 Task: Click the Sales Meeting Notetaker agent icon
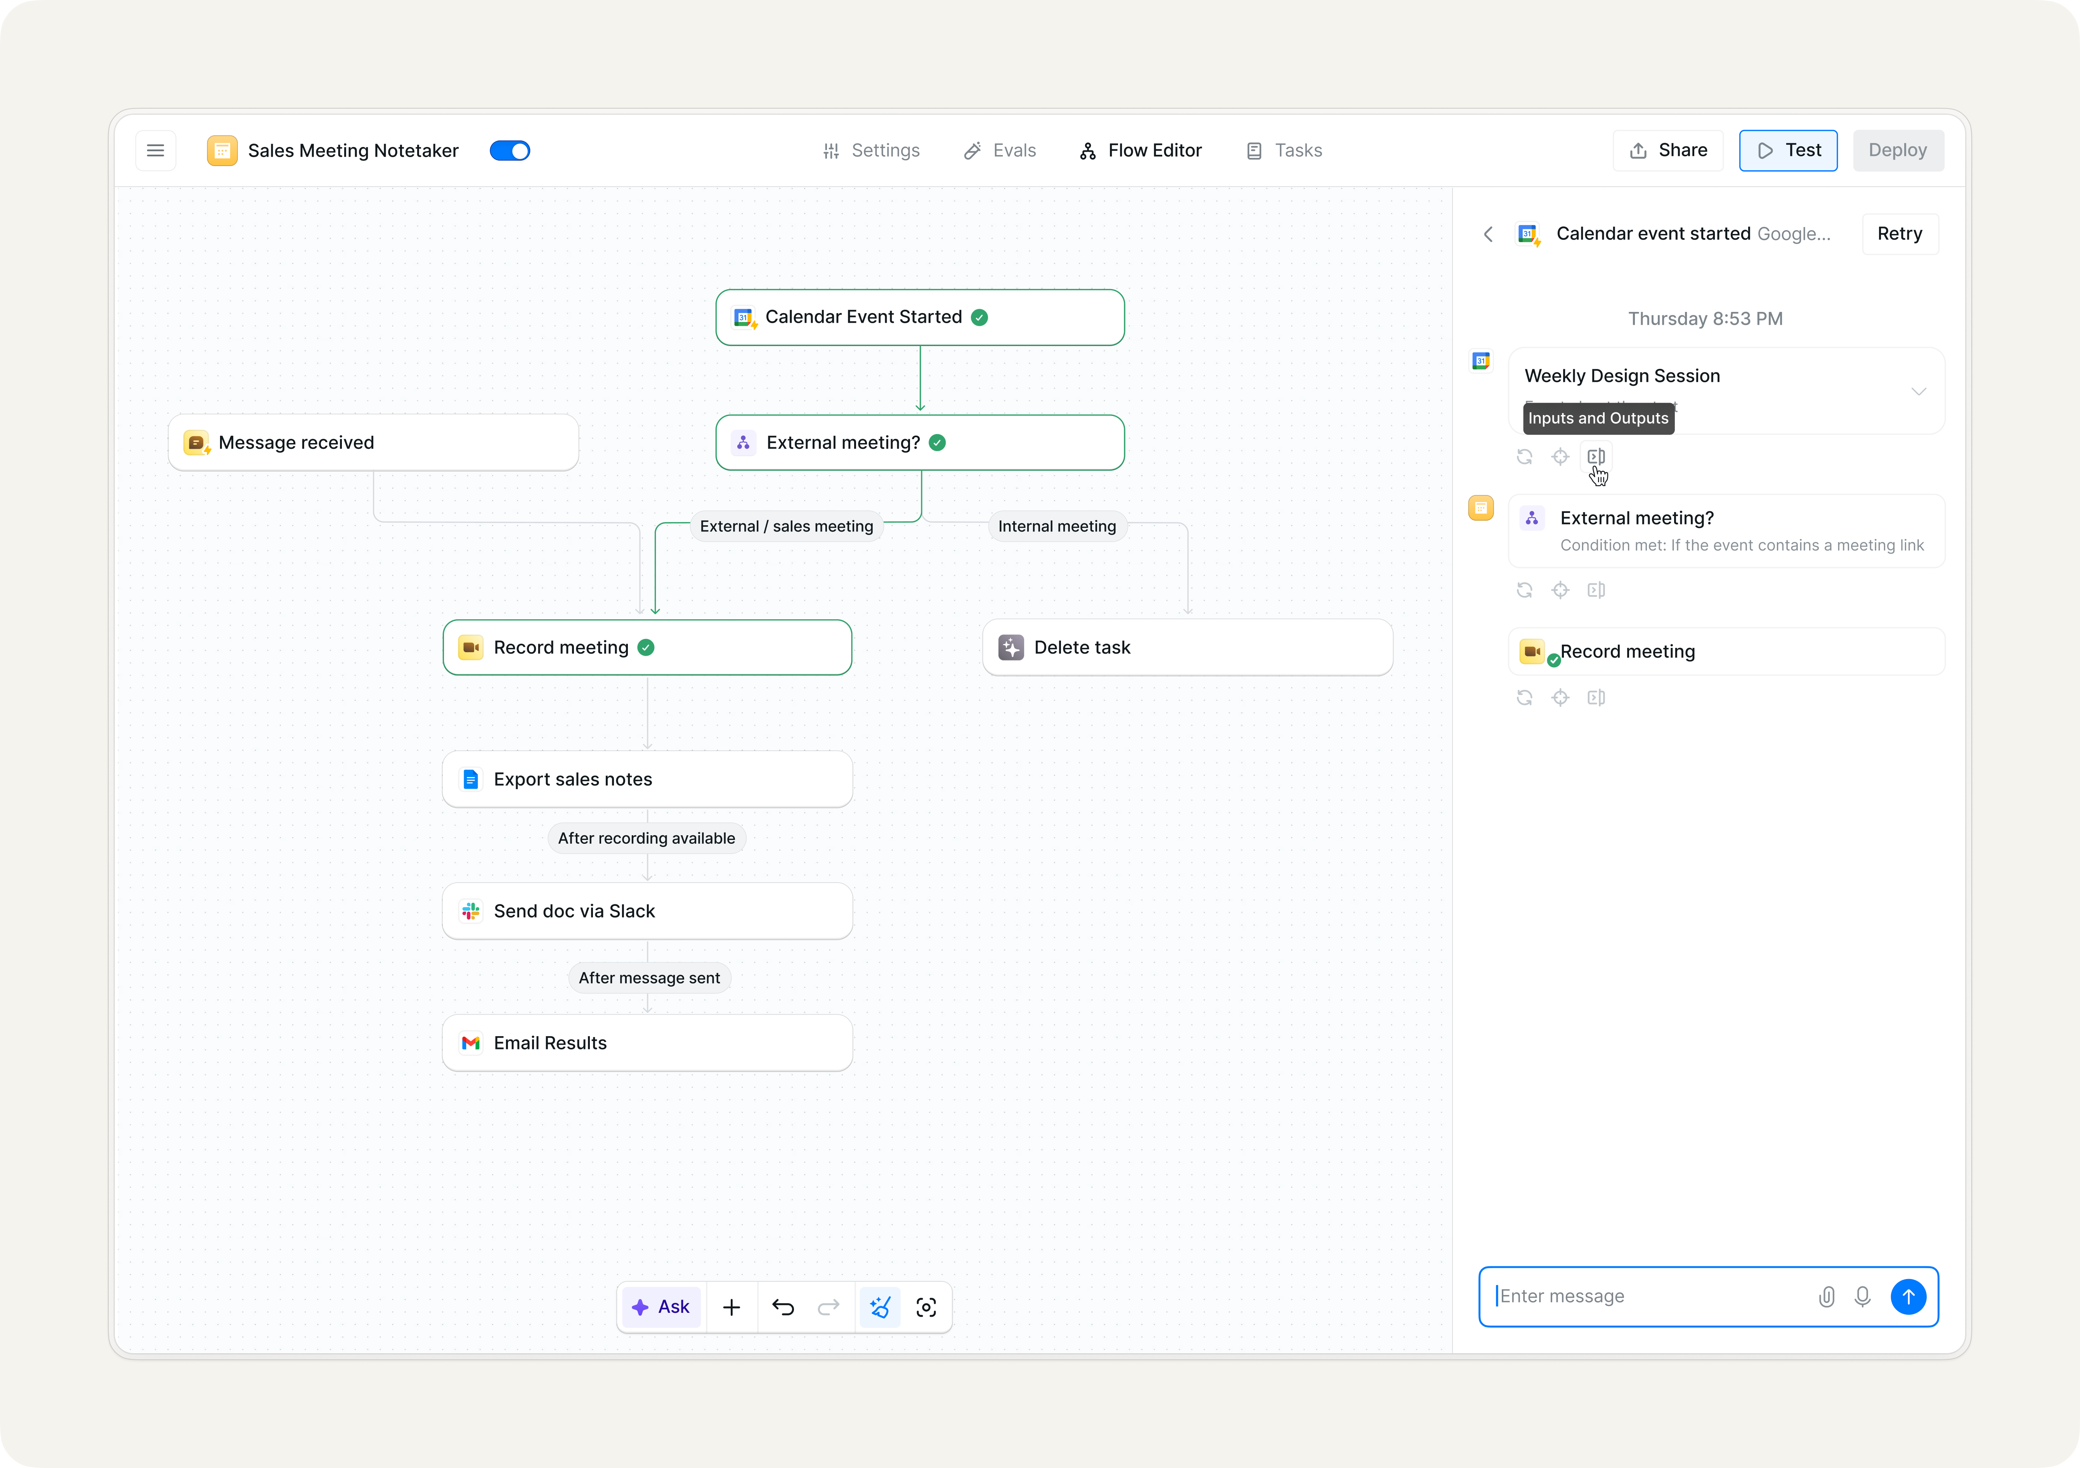click(x=222, y=151)
